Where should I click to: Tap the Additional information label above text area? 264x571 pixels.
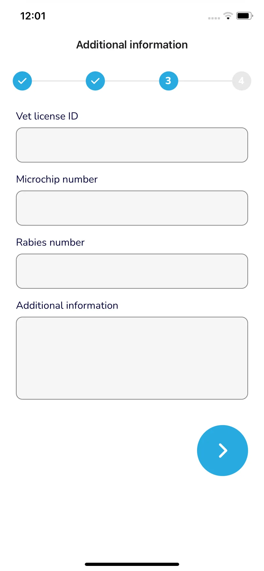click(67, 306)
